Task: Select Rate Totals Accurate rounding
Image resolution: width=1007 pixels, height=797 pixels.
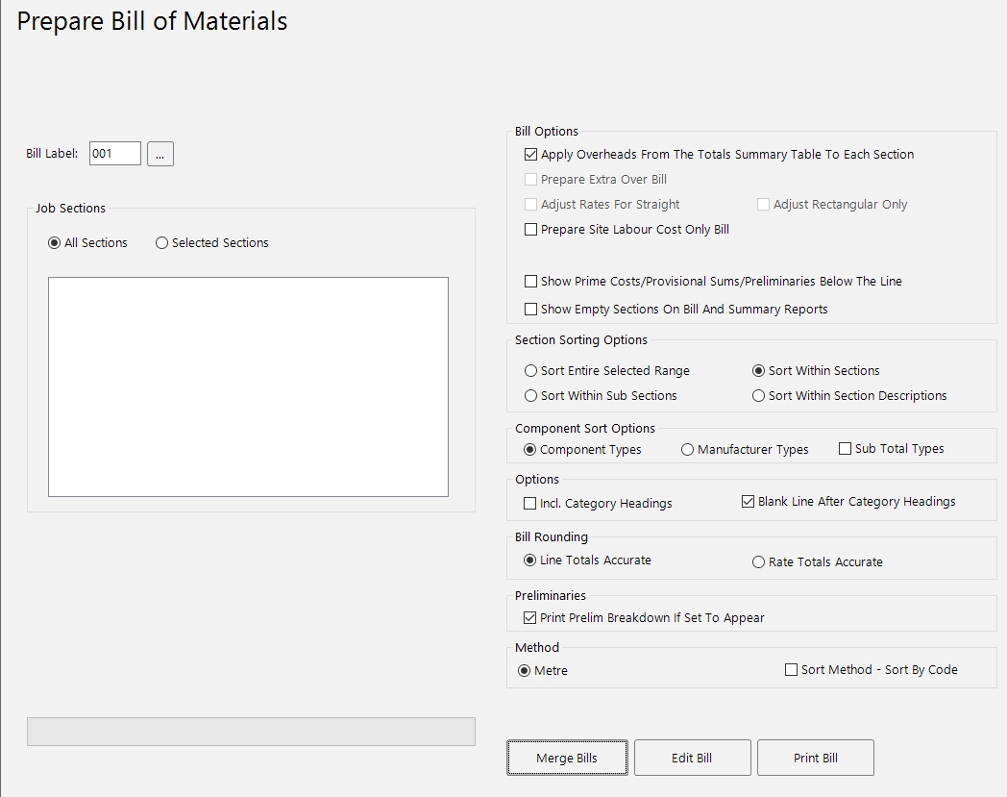Action: tap(758, 561)
